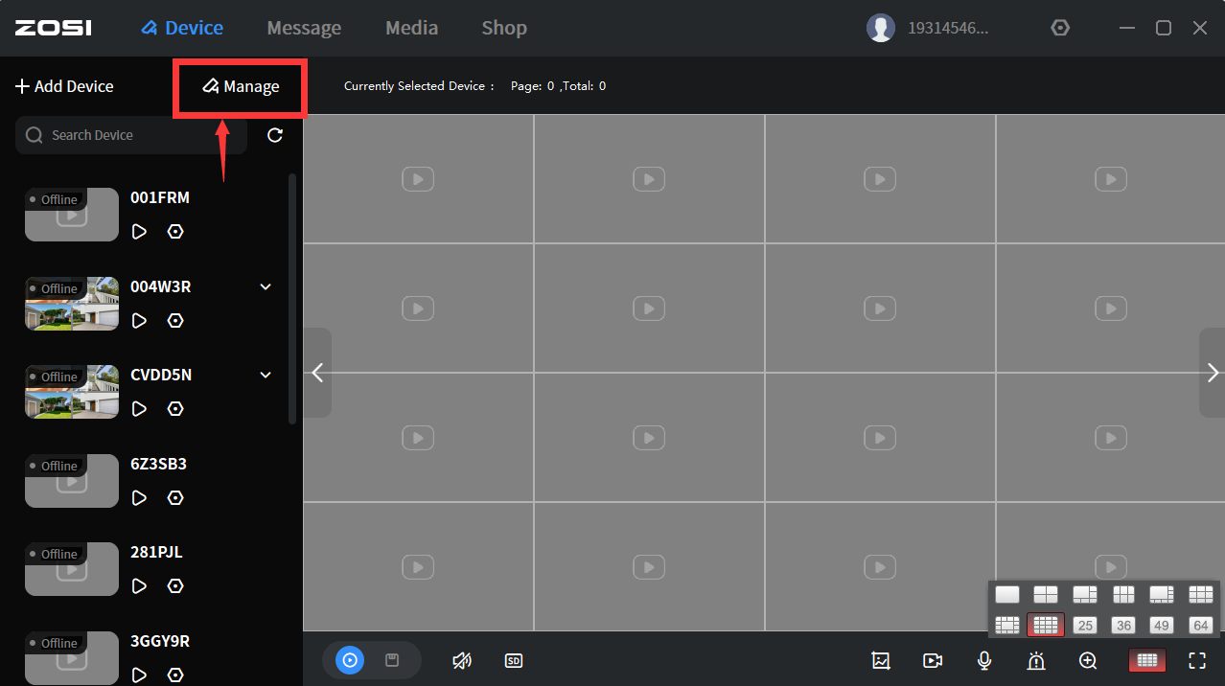Image resolution: width=1225 pixels, height=686 pixels.
Task: Play the 281PJL device stream
Action: pyautogui.click(x=139, y=586)
